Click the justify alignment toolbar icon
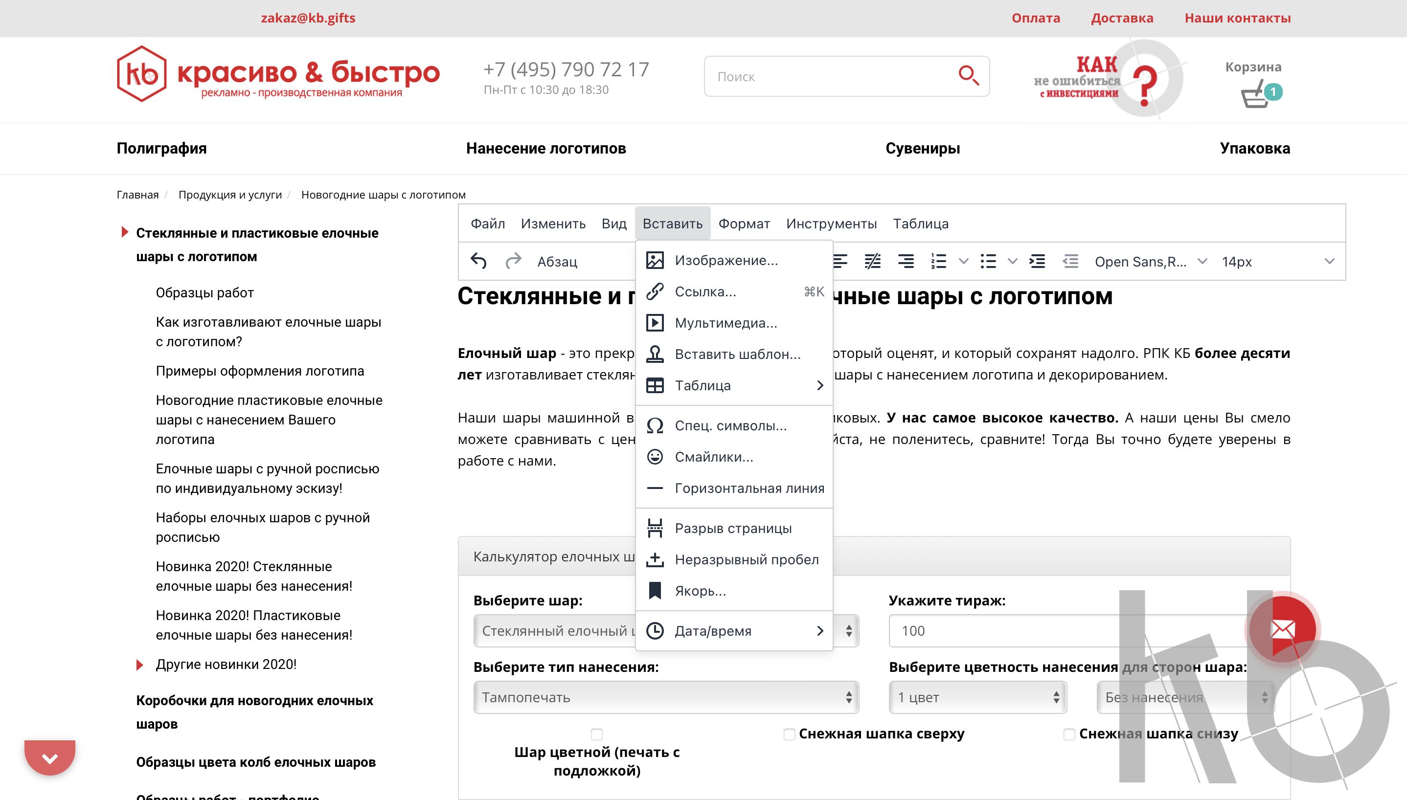 (x=872, y=262)
